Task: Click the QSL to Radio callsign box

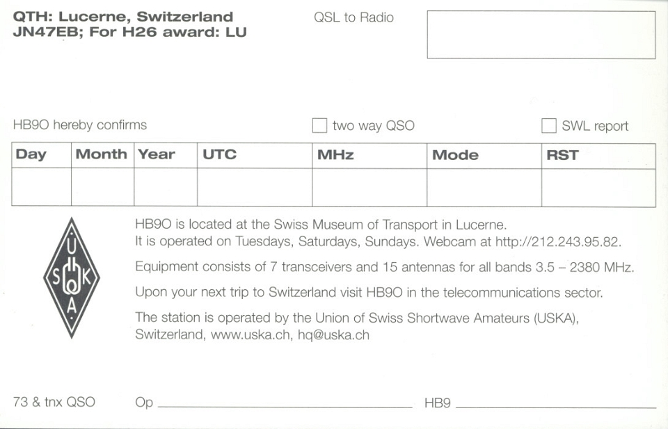Action: click(541, 35)
